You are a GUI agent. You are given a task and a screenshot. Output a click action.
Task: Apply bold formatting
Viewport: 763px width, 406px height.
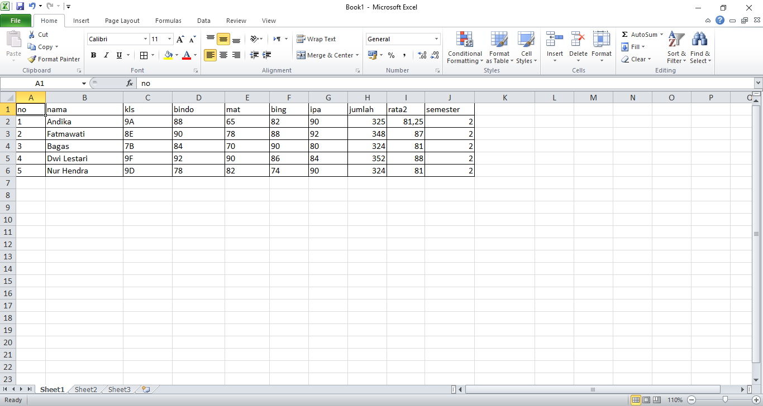[93, 55]
